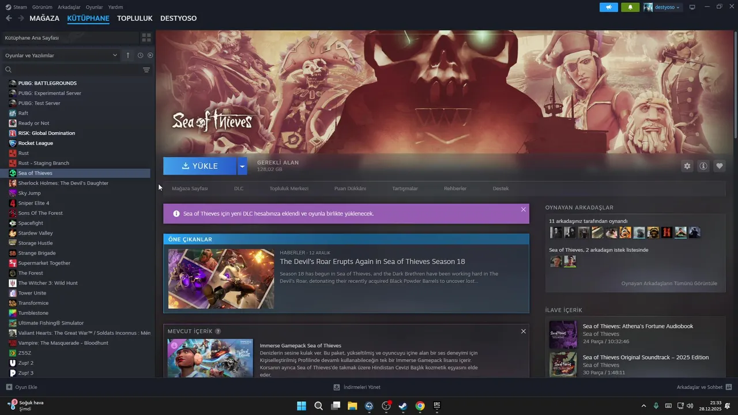Open Chrome from the taskbar
The width and height of the screenshot is (738, 415).
click(420, 406)
